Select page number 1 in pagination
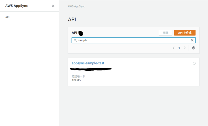The height and width of the screenshot is (126, 208). point(179,48)
